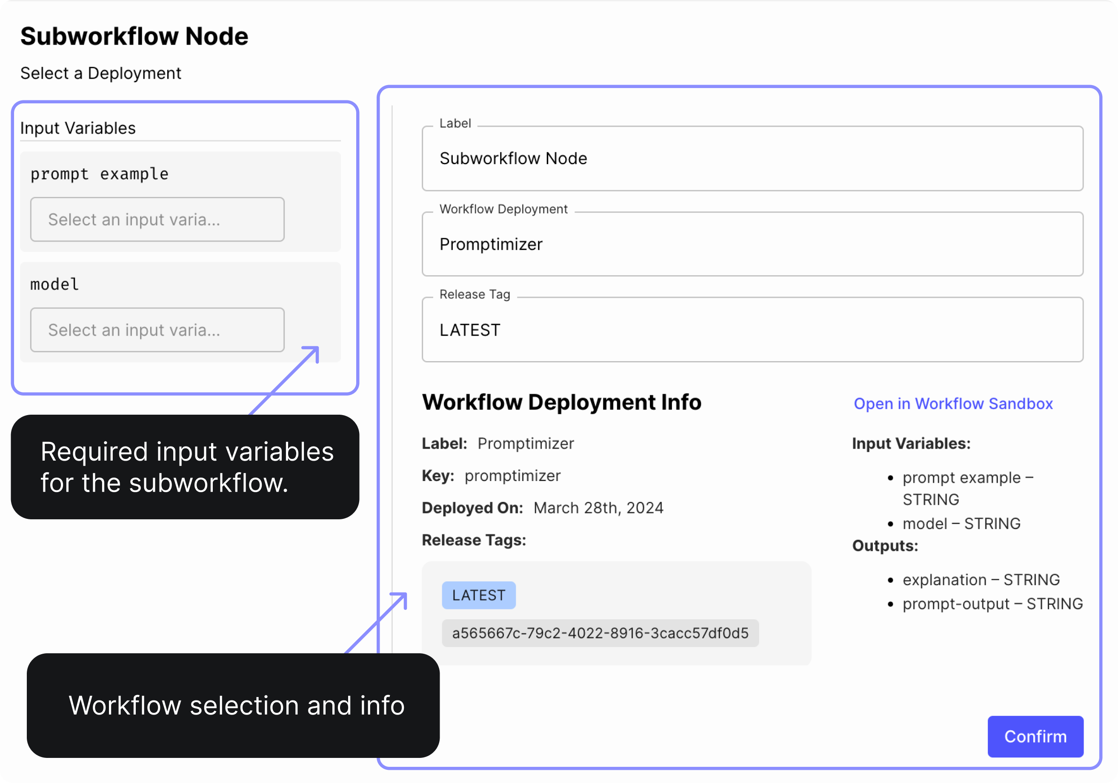Viewport: 1118px width, 783px height.
Task: Click Deployed On date March 28th, 2024
Action: pyautogui.click(x=598, y=508)
